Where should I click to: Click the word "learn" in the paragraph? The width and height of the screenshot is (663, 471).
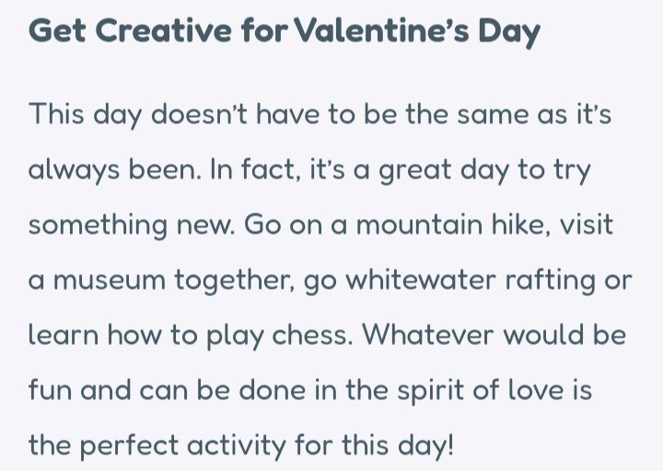tap(64, 336)
